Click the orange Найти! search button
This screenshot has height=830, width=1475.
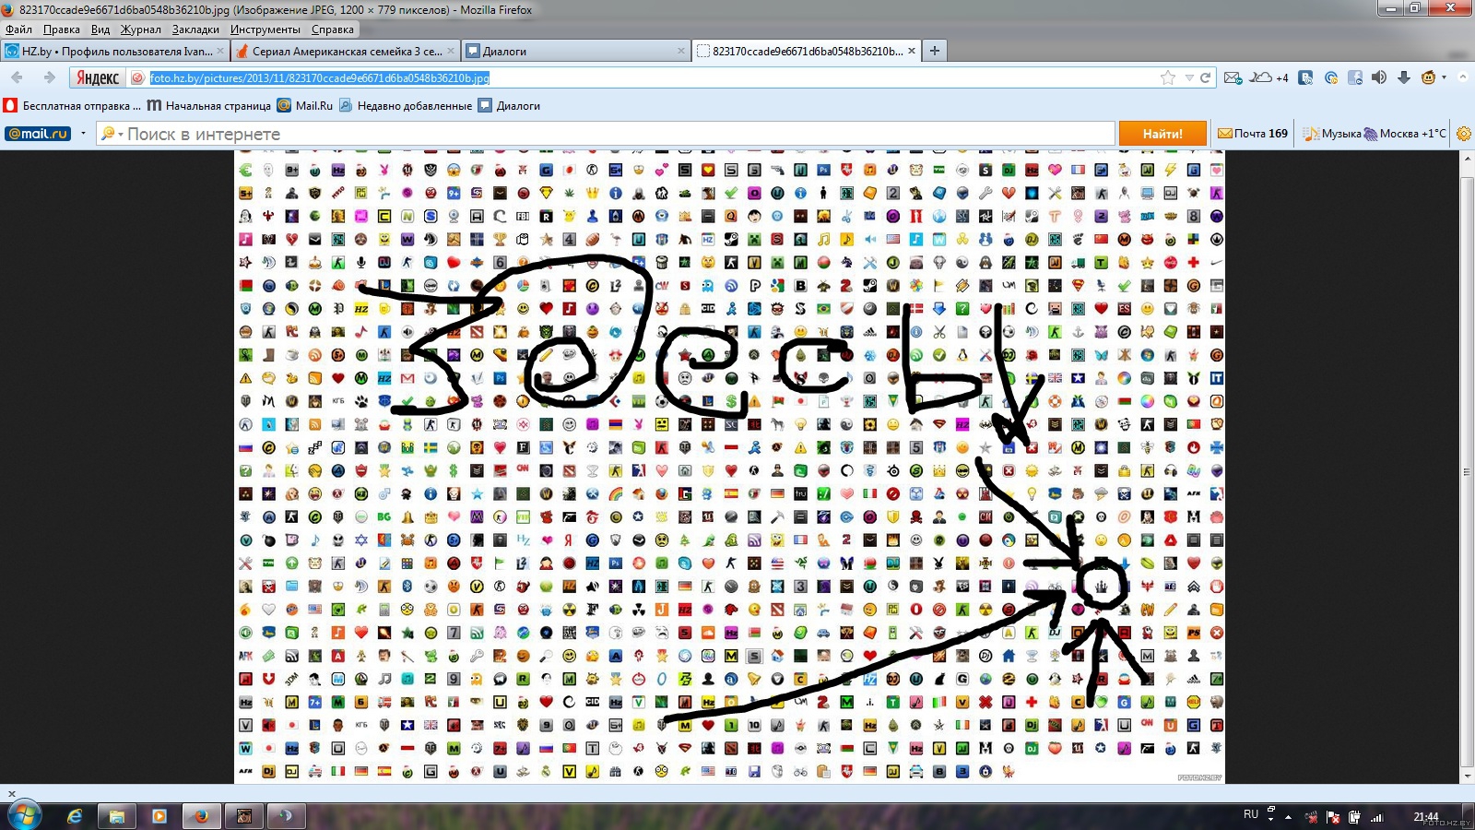1162,134
